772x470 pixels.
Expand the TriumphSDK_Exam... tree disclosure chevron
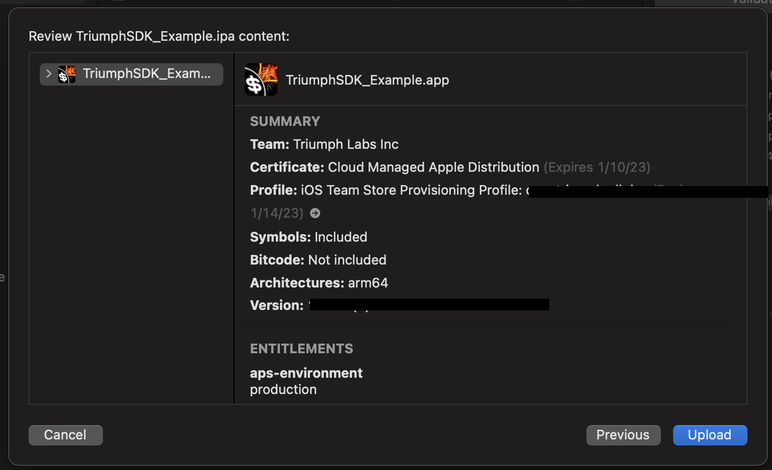[49, 74]
